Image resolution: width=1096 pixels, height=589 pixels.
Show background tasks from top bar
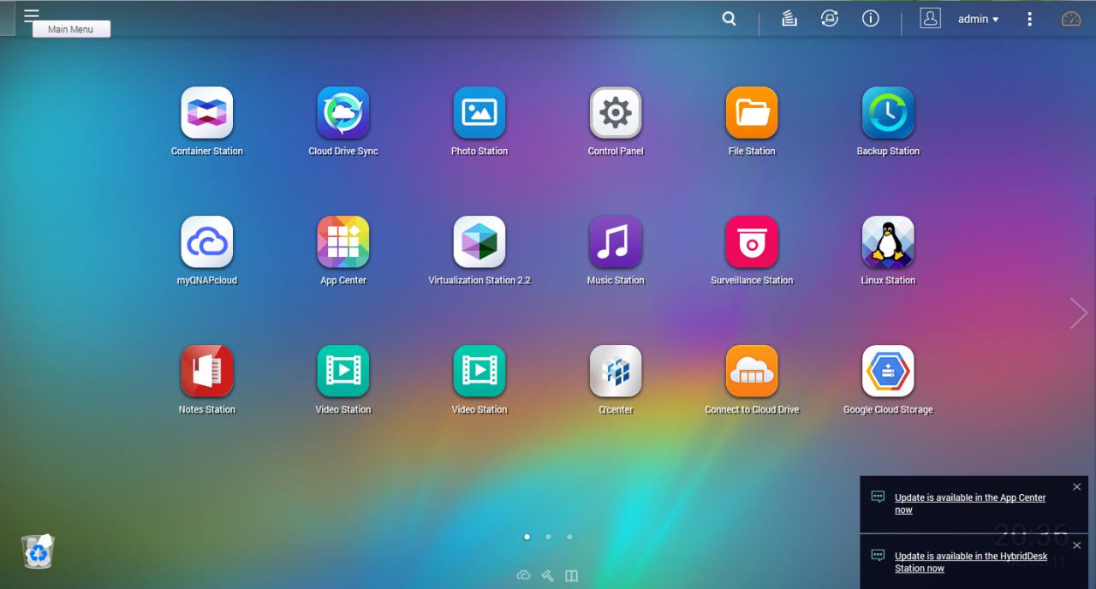point(789,18)
